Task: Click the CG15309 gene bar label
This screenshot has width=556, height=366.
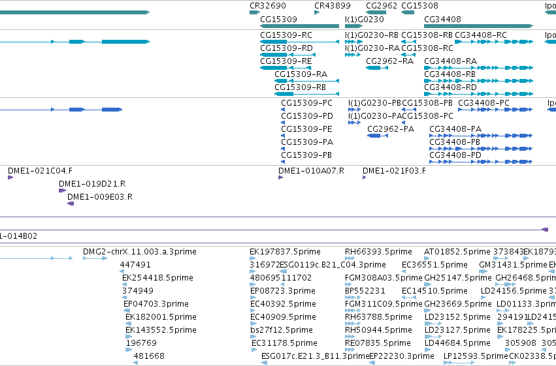Action: coord(278,19)
